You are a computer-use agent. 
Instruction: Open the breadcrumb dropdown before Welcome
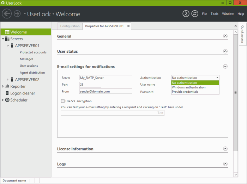coord(53,14)
